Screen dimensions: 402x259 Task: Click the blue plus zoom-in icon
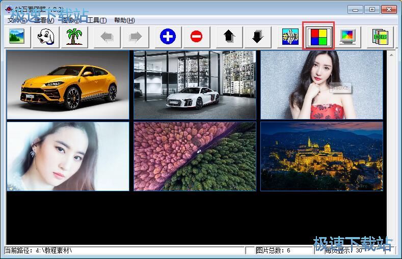(168, 37)
